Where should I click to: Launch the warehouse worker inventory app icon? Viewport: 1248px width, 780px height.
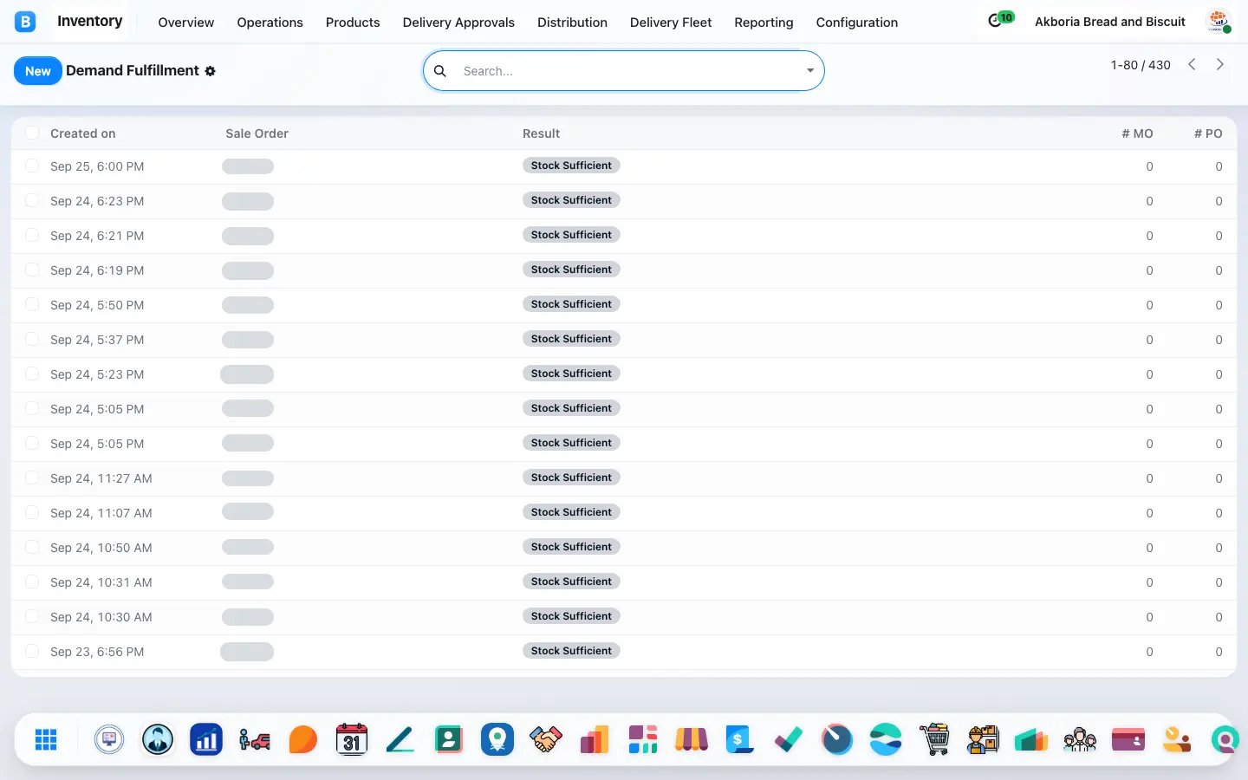tap(983, 739)
